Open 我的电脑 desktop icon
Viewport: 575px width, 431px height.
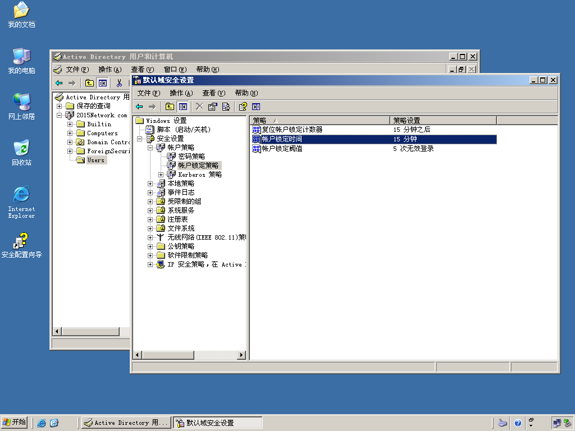21,61
